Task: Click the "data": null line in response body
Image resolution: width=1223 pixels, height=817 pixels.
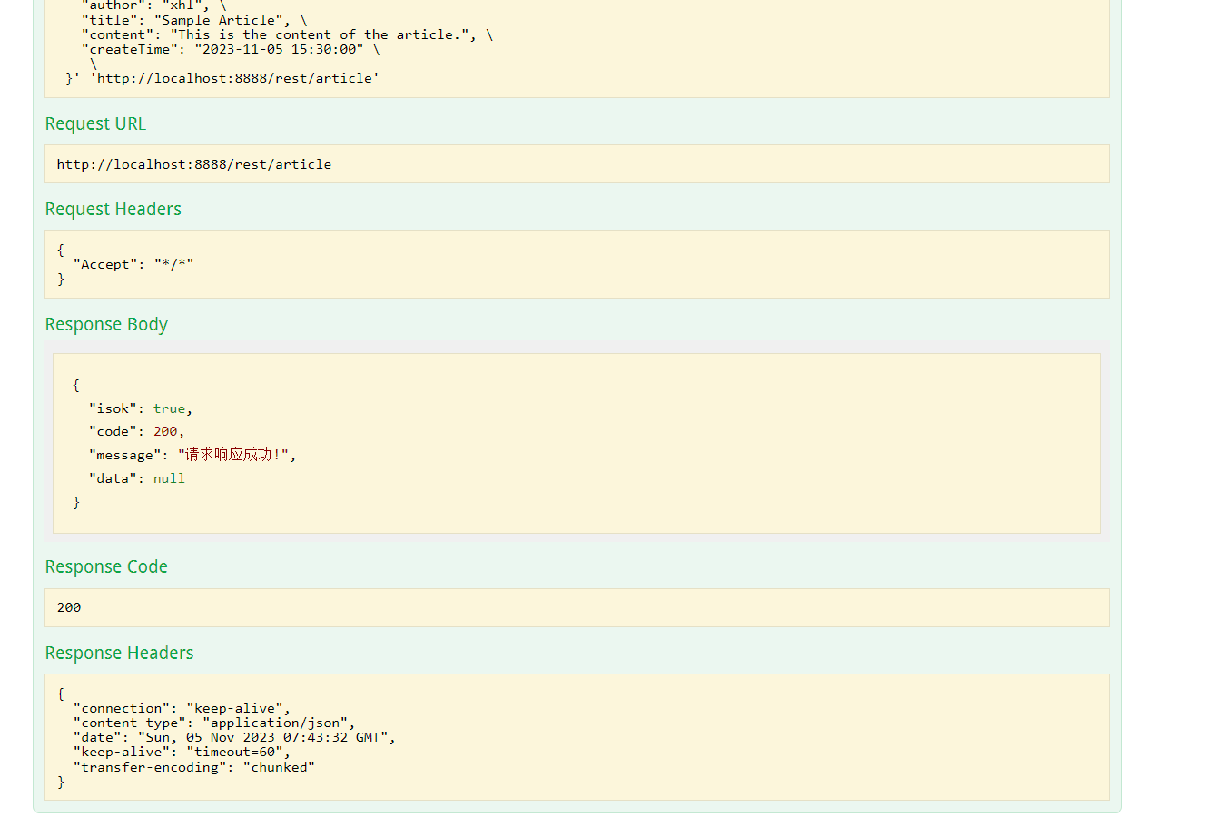Action: [137, 478]
